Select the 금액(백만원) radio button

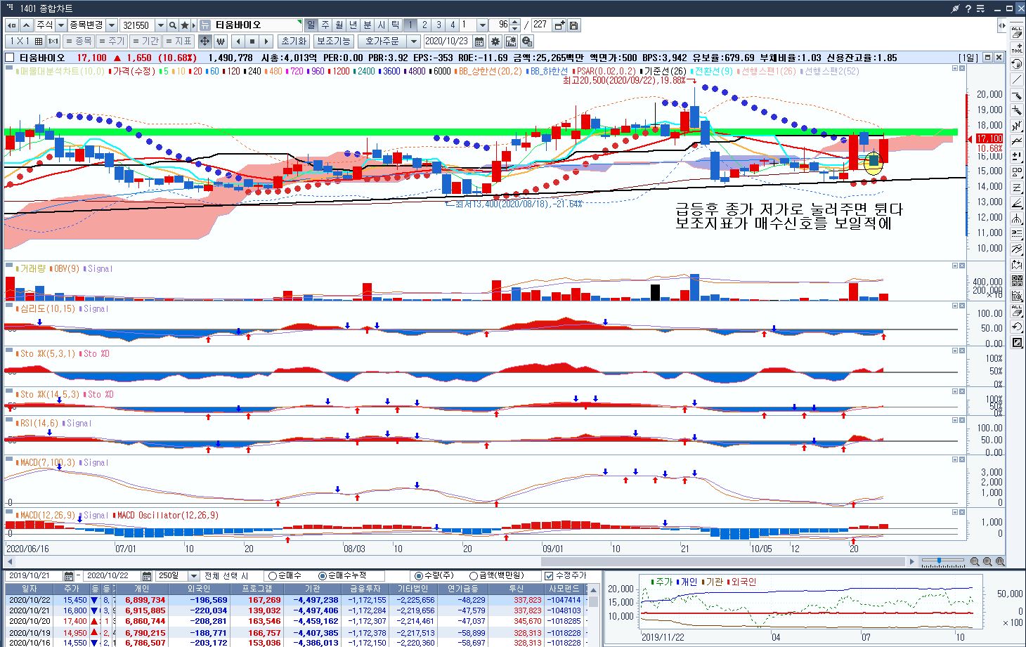click(x=474, y=576)
